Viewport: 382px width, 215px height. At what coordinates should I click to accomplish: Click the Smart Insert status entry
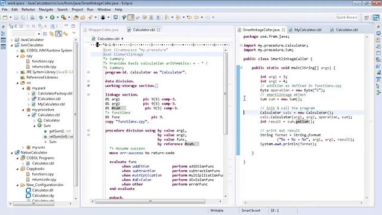click(251, 210)
